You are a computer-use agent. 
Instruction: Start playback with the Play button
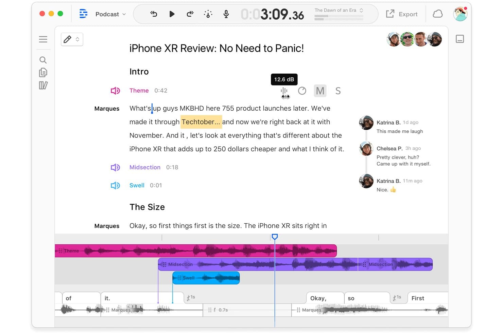(172, 14)
